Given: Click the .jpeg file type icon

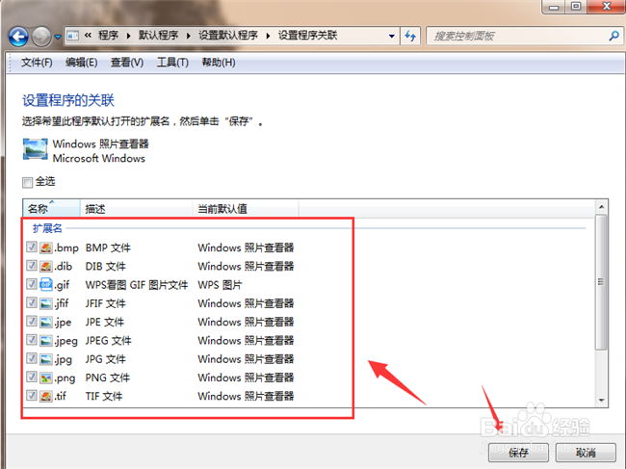Looking at the screenshot, I should [46, 341].
